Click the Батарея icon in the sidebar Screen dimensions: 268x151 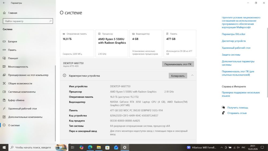(x=4, y=41)
